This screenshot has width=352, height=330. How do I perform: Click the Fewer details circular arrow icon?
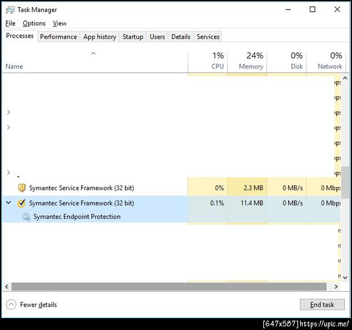tap(11, 305)
